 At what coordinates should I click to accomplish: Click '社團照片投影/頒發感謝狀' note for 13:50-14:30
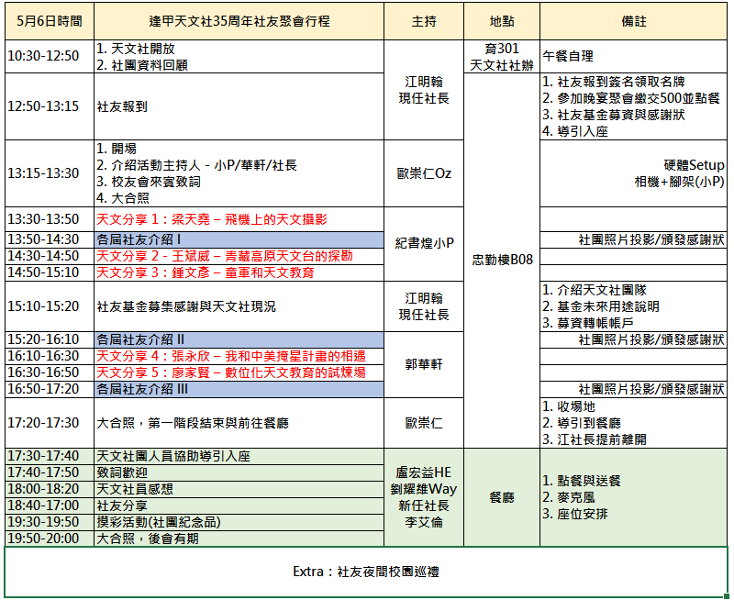633,239
